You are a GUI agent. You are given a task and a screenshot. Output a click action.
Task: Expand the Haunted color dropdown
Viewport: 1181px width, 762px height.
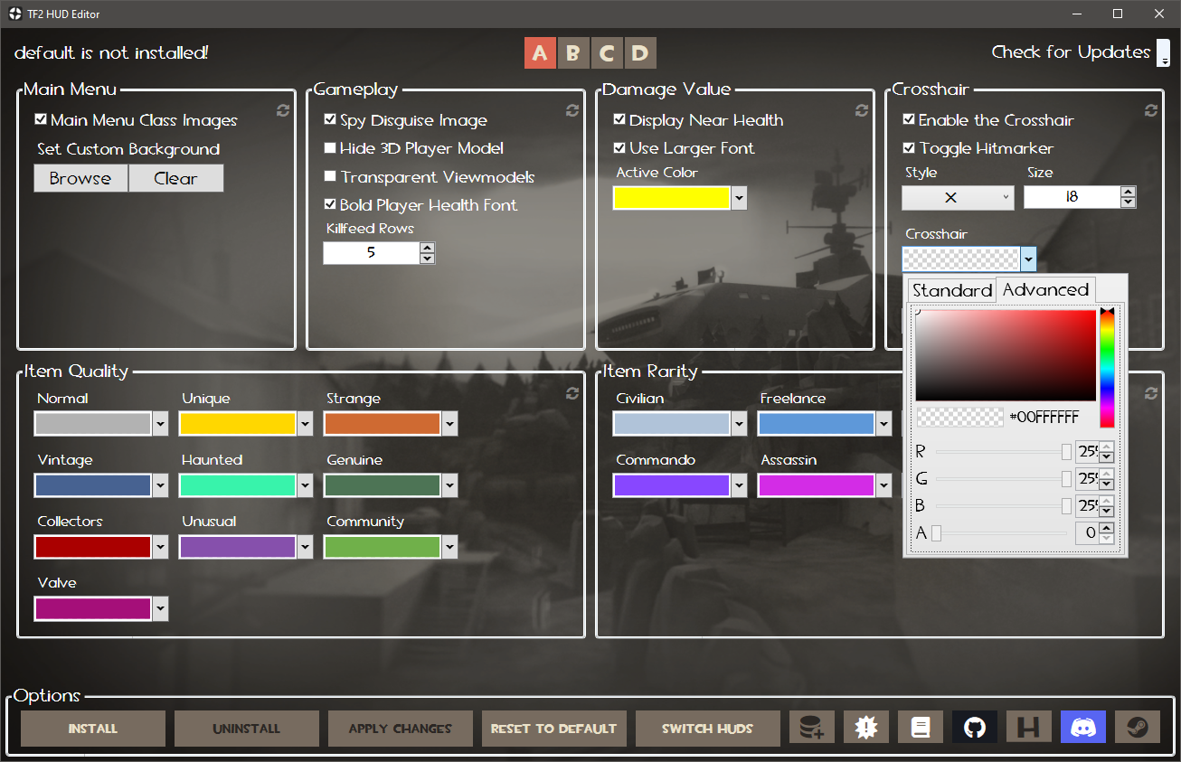pos(305,485)
